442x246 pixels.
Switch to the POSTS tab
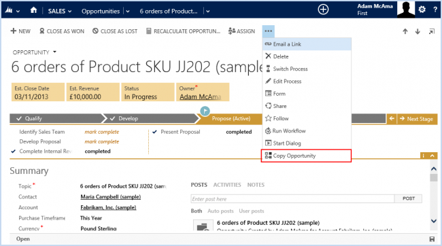click(x=199, y=185)
